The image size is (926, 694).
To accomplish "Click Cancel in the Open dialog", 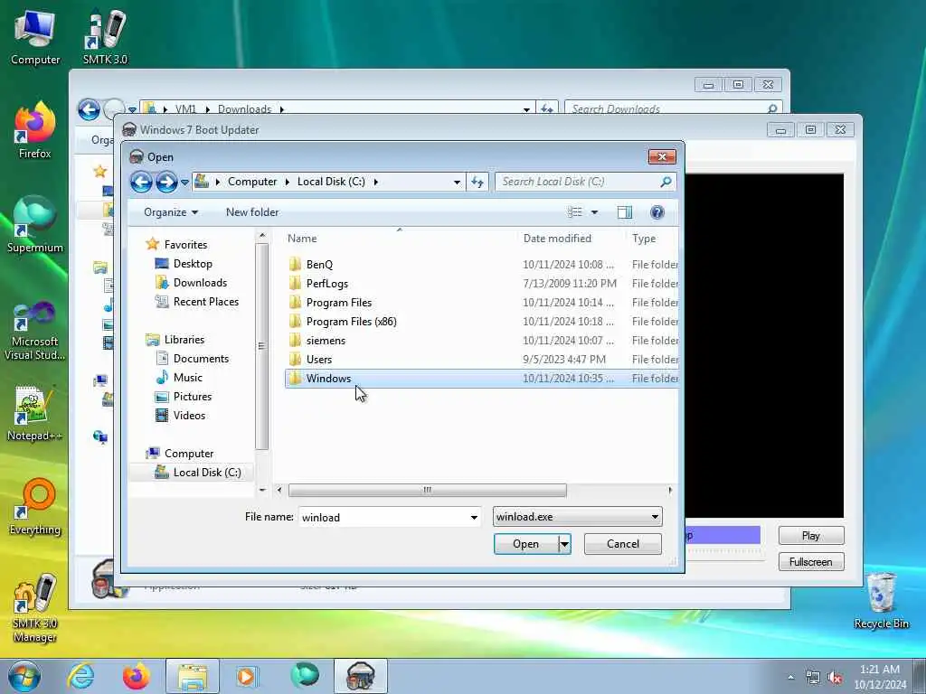I will (x=622, y=543).
